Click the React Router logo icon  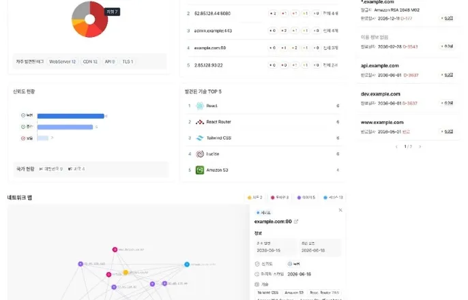pyautogui.click(x=200, y=122)
